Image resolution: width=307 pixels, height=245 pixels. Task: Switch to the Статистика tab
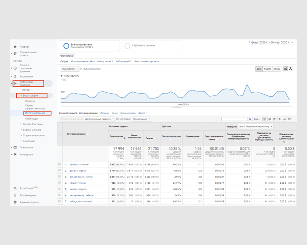pos(67,56)
